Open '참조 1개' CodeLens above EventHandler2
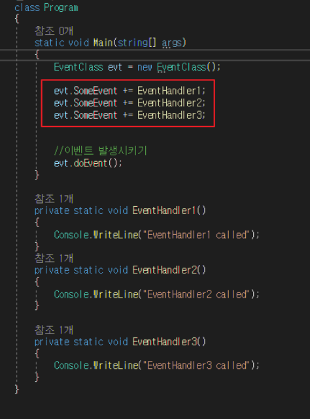310x419 pixels. pos(54,258)
